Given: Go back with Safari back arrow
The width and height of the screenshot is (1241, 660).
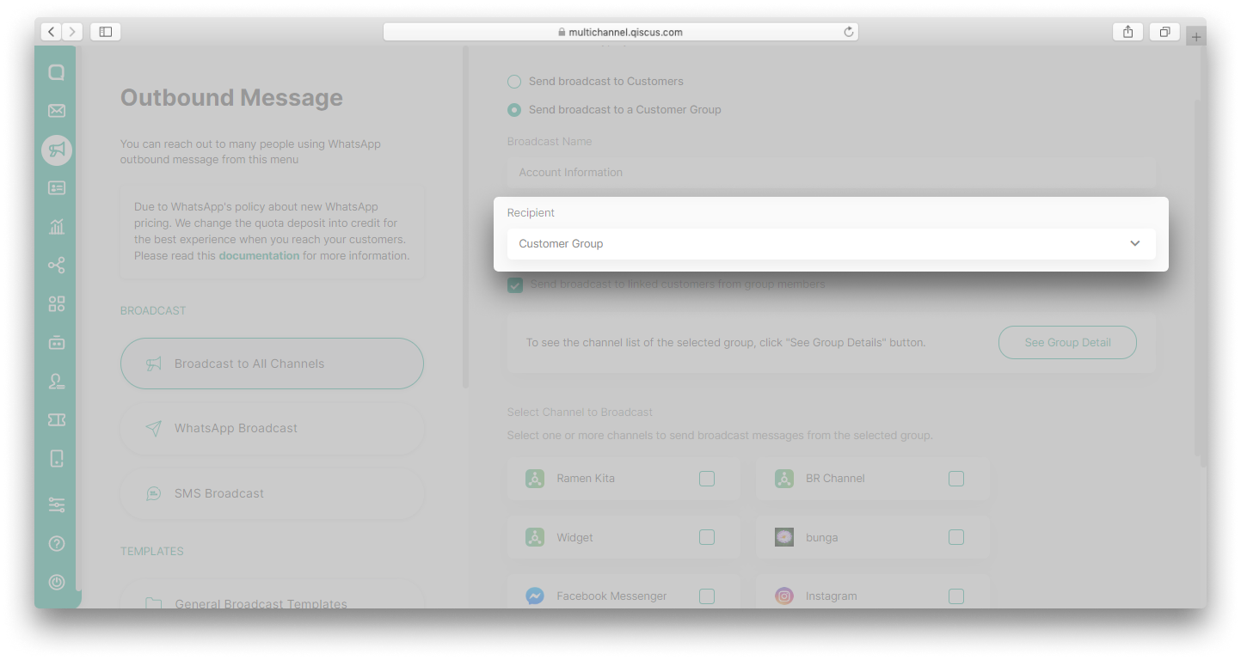Looking at the screenshot, I should click(51, 32).
